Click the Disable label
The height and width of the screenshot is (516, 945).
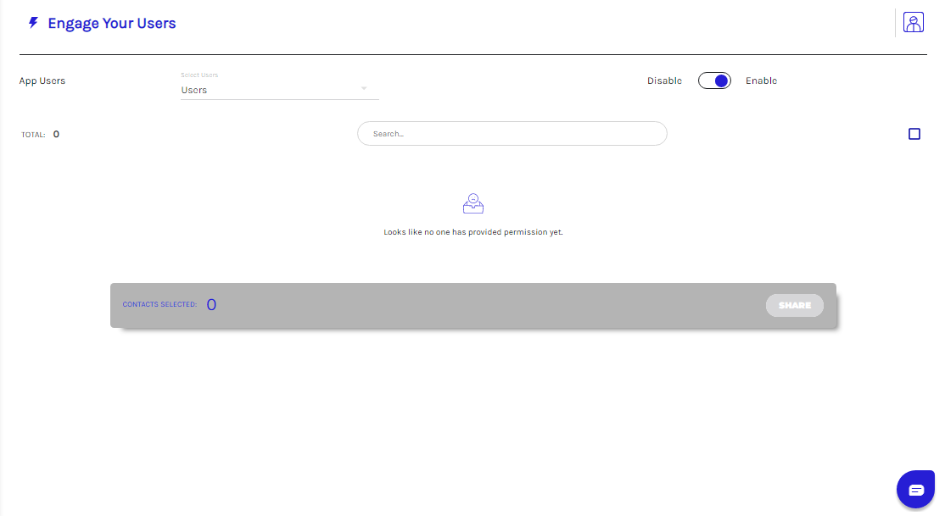(x=664, y=81)
